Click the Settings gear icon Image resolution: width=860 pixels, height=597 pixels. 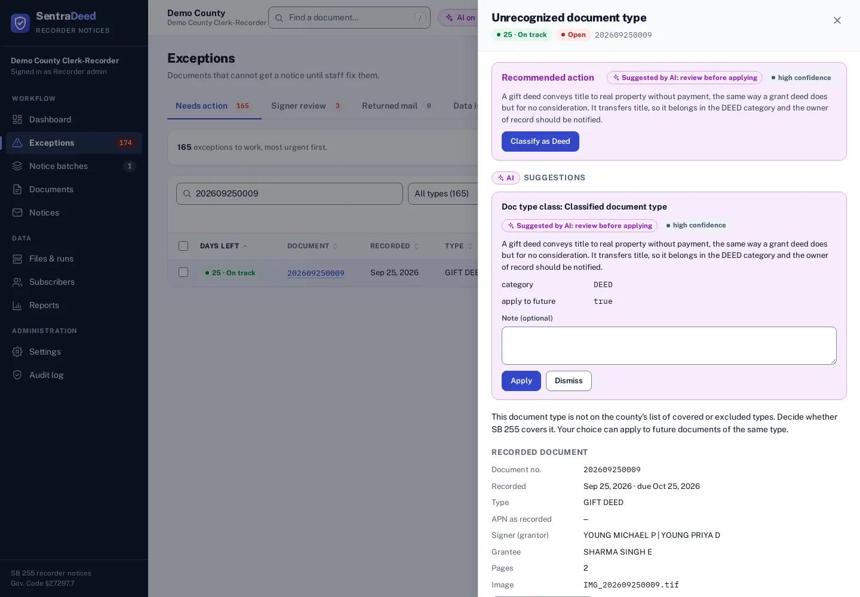tap(17, 352)
